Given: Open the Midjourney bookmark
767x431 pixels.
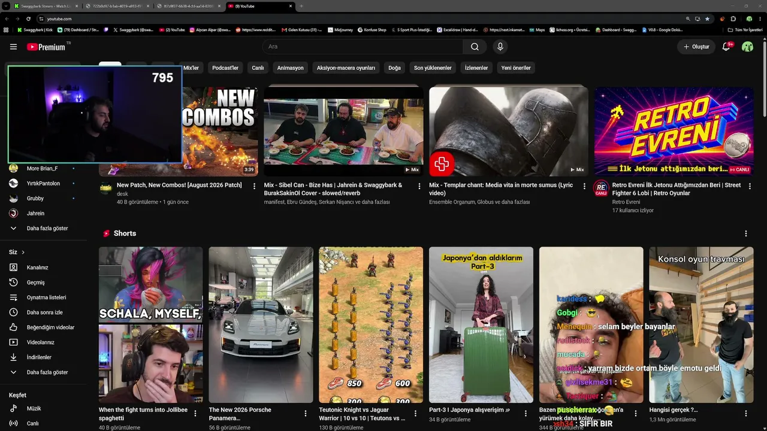Looking at the screenshot, I should tap(341, 29).
